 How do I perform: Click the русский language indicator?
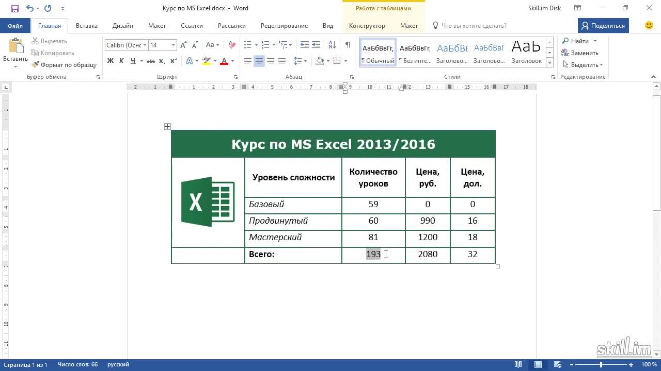[118, 365]
